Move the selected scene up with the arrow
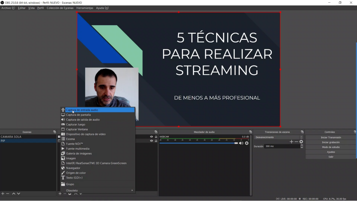 [x=13, y=194]
